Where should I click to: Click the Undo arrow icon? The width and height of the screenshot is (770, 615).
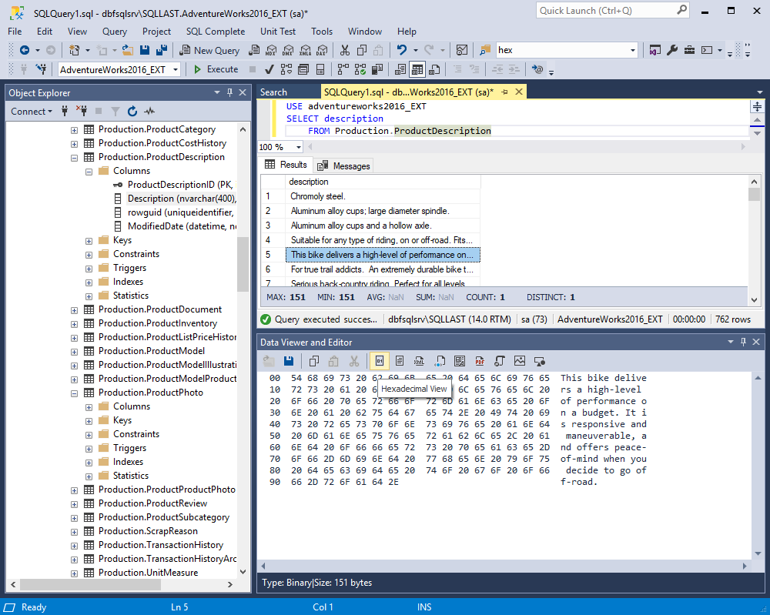402,50
